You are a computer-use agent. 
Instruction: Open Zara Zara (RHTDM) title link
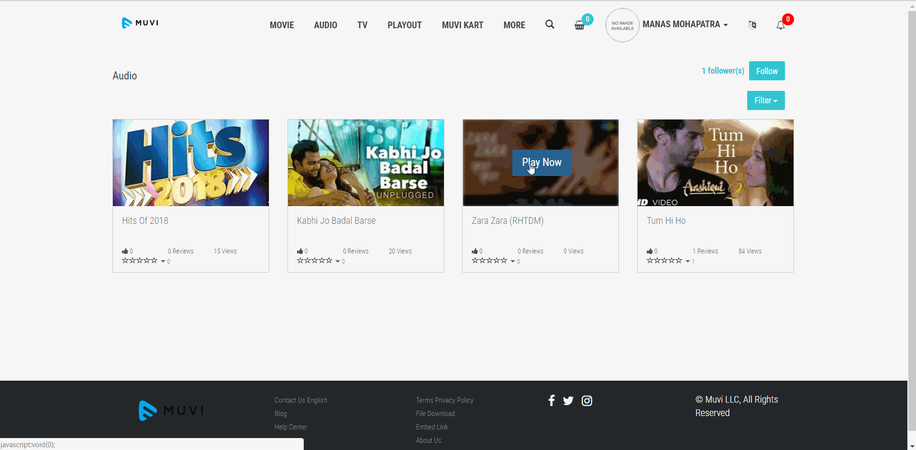coord(508,220)
